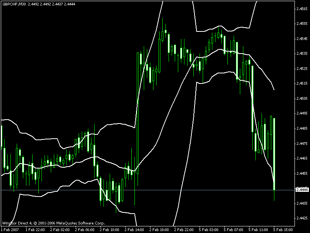Click the 2.4535 price axis label
This screenshot has height=233, width=310.
click(302, 54)
